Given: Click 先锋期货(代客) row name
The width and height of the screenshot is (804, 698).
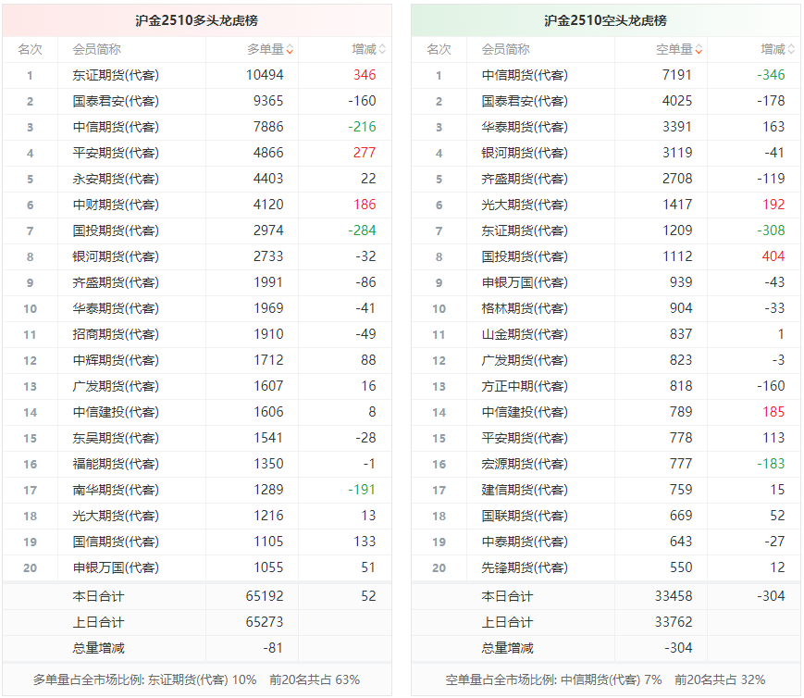Looking at the screenshot, I should [x=525, y=567].
